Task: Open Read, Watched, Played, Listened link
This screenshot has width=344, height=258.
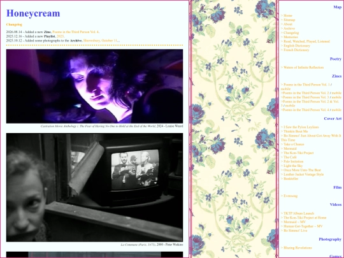Action: (306, 41)
